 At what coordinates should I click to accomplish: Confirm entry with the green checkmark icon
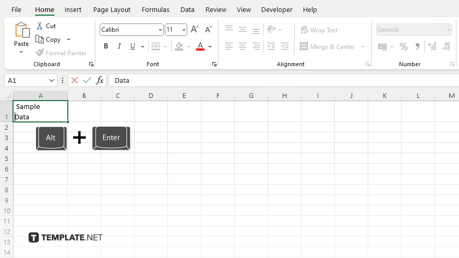point(87,80)
